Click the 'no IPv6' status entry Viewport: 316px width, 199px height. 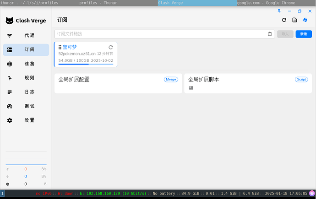(x=44, y=194)
